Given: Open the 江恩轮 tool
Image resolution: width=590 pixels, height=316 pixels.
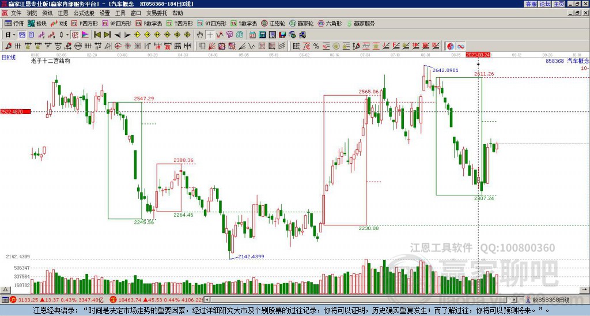Looking at the screenshot, I should click(273, 23).
